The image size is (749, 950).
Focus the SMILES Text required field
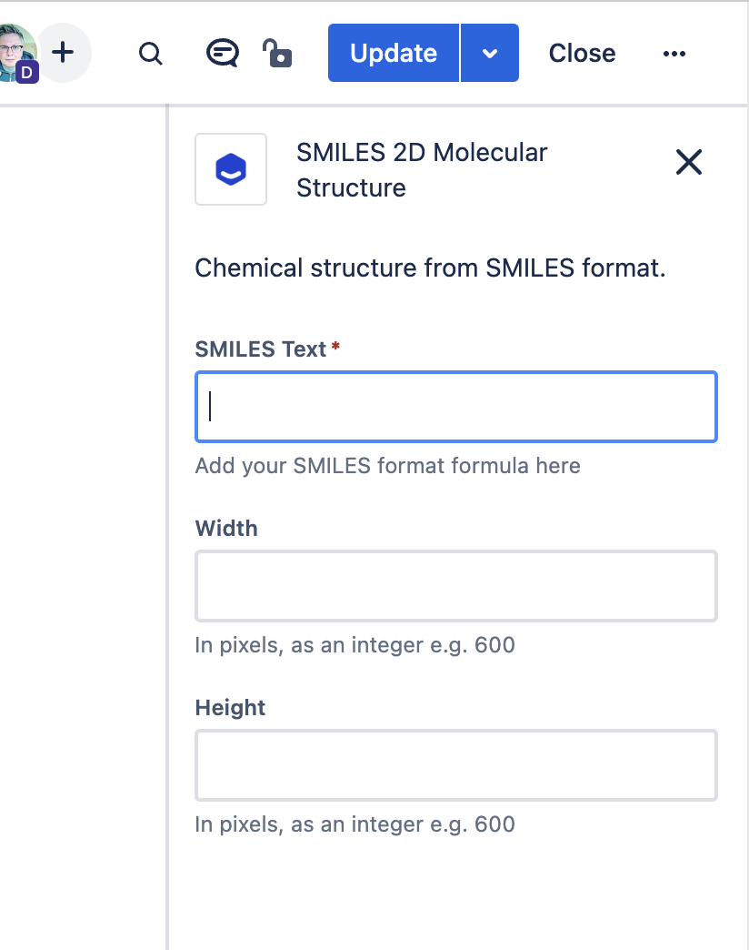[455, 407]
